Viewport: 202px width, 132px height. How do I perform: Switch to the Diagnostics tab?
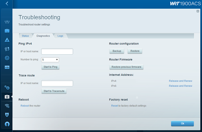[x=43, y=36]
